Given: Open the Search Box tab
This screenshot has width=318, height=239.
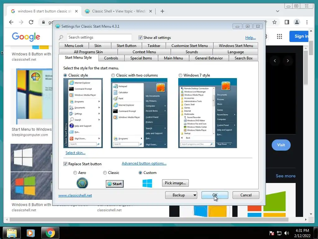Looking at the screenshot, I should tap(243, 58).
